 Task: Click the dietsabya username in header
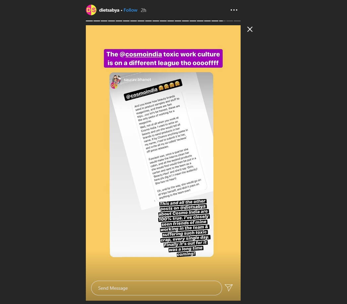click(x=109, y=10)
